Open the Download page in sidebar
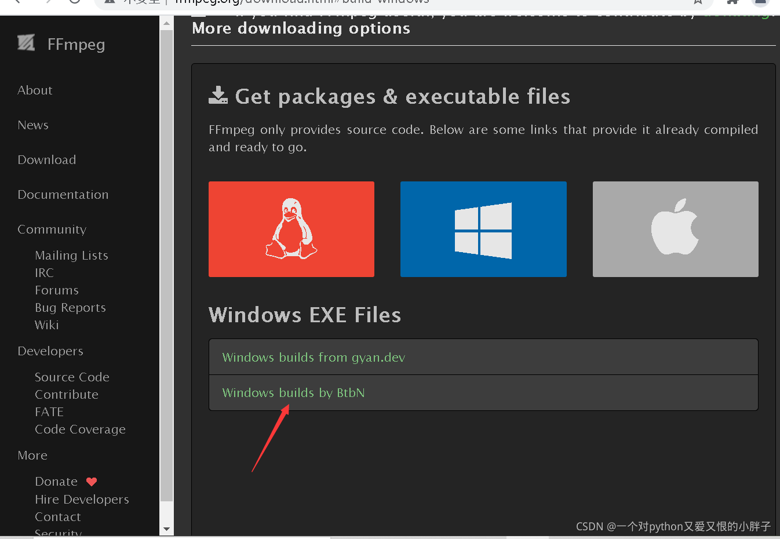Image resolution: width=780 pixels, height=539 pixels. point(47,160)
